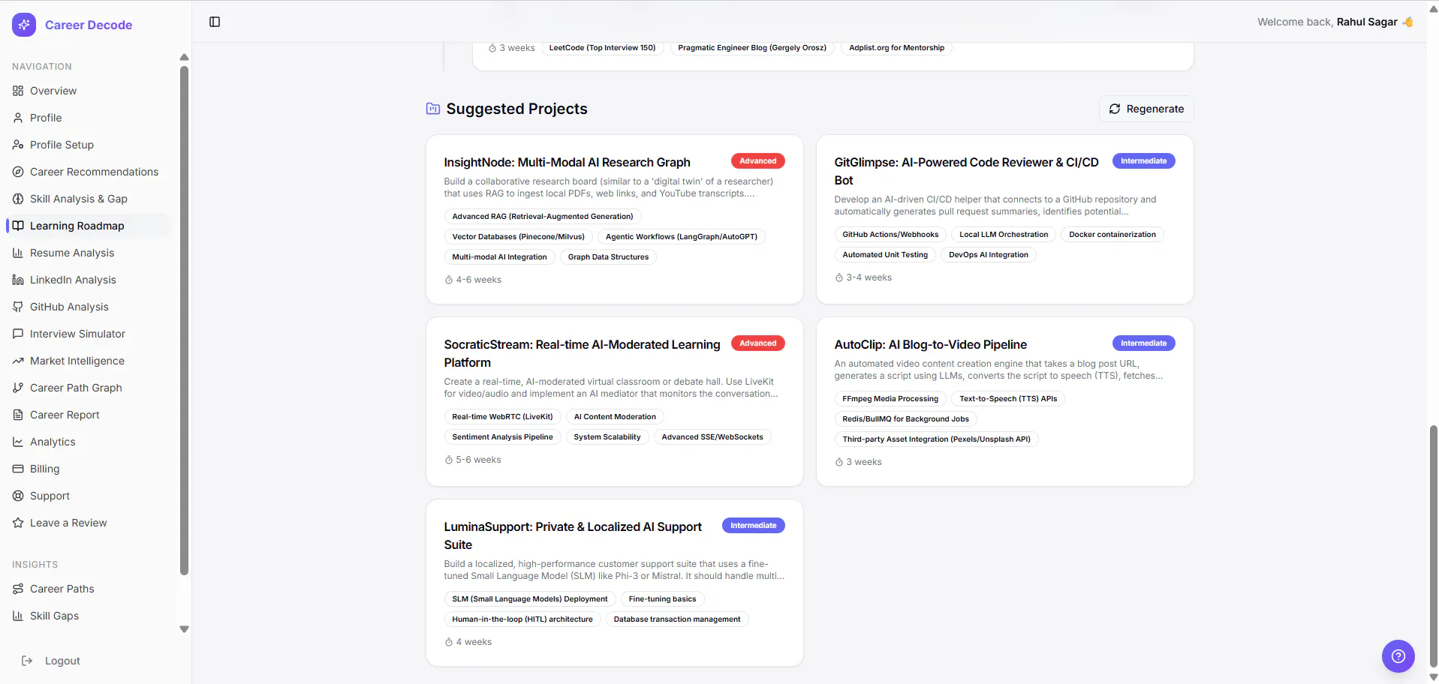This screenshot has width=1439, height=684.
Task: Click the Career Recommendations compass icon
Action: point(18,172)
